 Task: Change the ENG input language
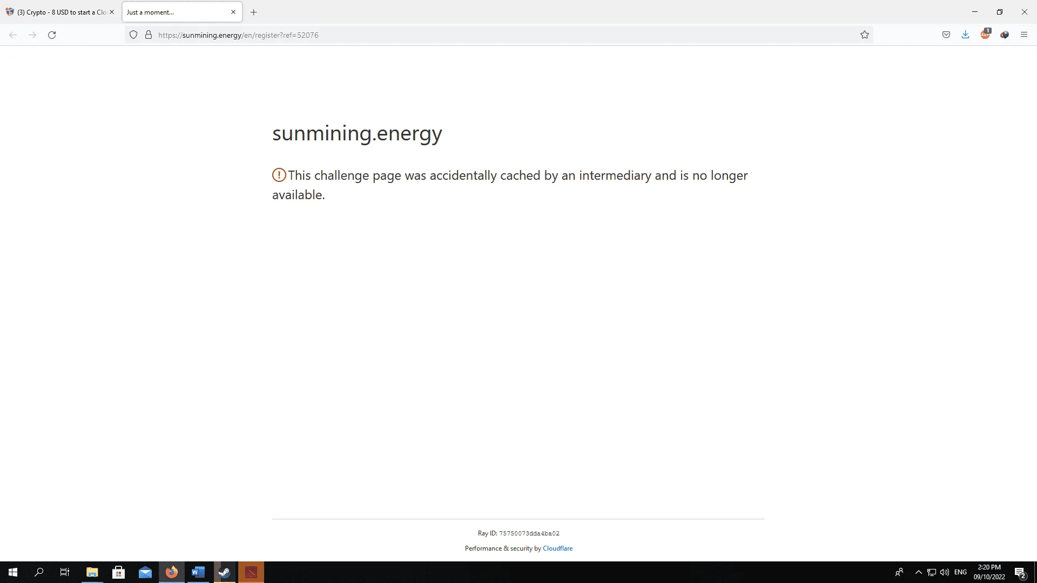point(960,572)
